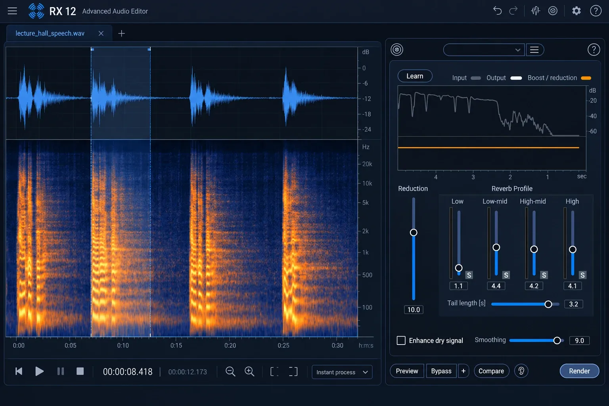Click the Learn button
Screen dimensions: 609x406
(415, 76)
